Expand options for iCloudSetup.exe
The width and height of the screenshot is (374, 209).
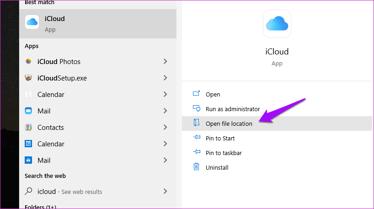(166, 78)
